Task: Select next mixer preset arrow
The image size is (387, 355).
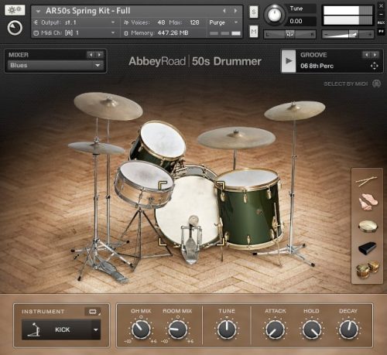Action: tap(99, 55)
